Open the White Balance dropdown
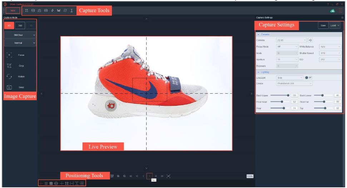347x188 pixels. pos(330,46)
